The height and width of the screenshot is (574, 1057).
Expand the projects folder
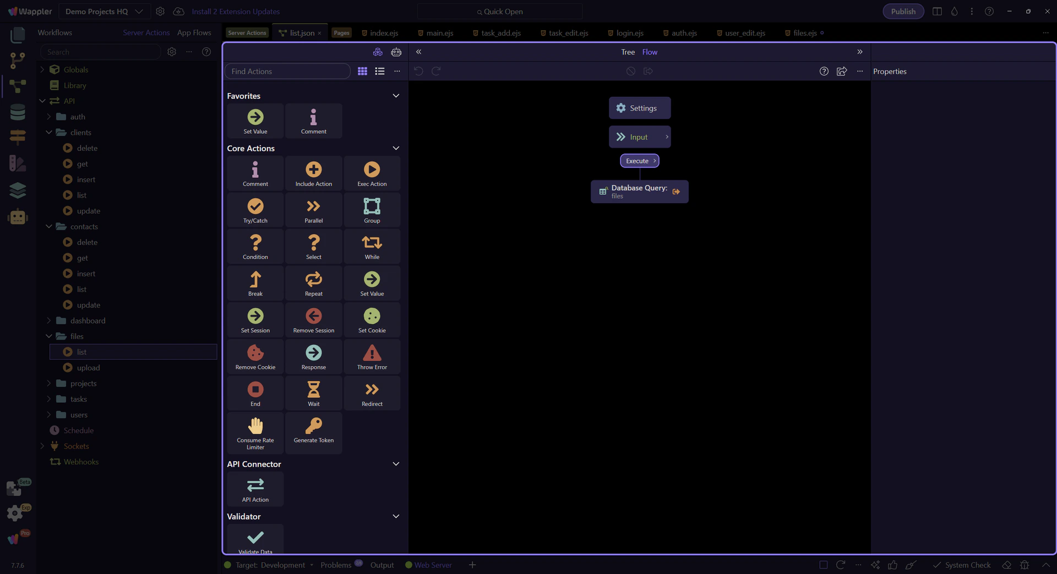[49, 383]
